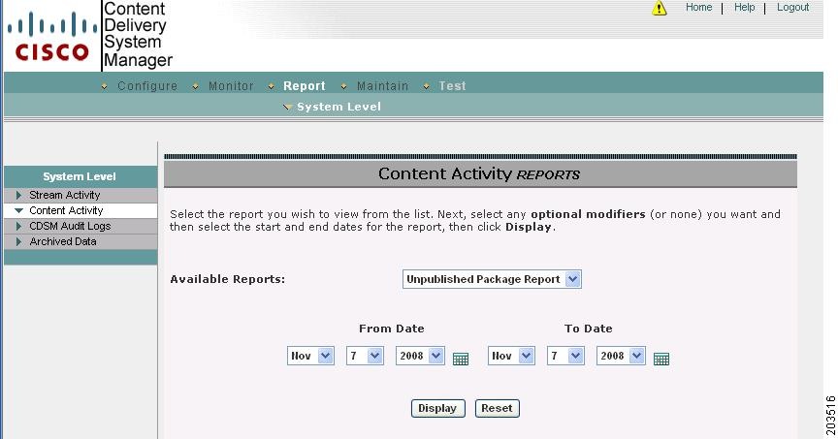Open the Help link

745,8
